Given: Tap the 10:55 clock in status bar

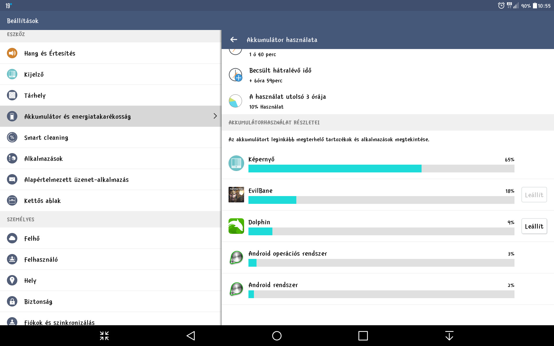Looking at the screenshot, I should click(x=544, y=6).
